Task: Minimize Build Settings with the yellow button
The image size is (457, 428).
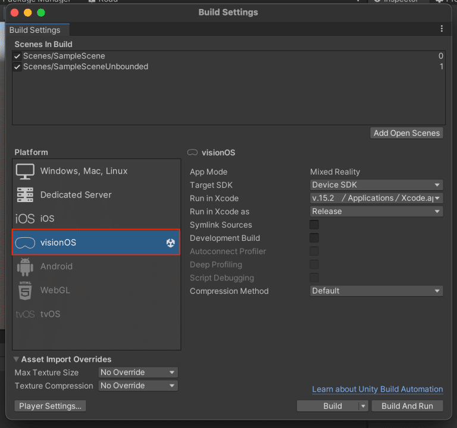Action: (x=28, y=13)
